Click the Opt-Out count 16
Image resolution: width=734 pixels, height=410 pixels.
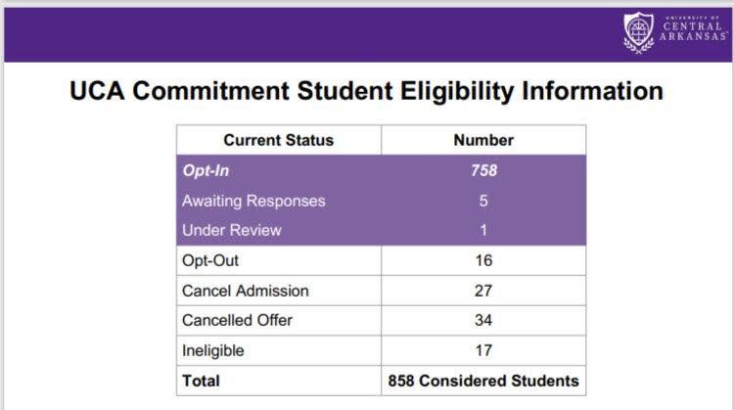[483, 260]
